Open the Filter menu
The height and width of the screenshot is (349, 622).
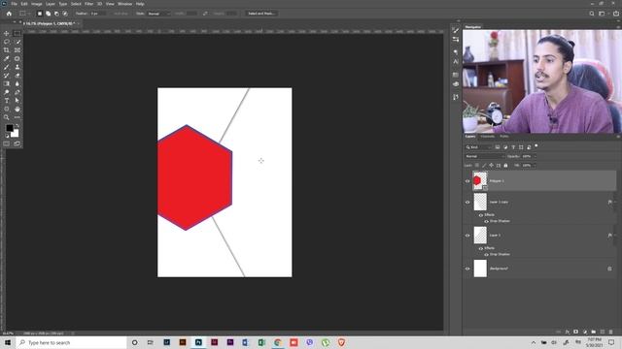pyautogui.click(x=88, y=4)
